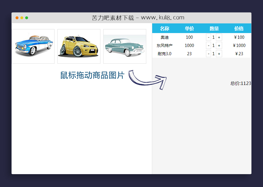This screenshot has width=263, height=187.
Task: Click the 奥迪 product name cell
Action: [165, 37]
